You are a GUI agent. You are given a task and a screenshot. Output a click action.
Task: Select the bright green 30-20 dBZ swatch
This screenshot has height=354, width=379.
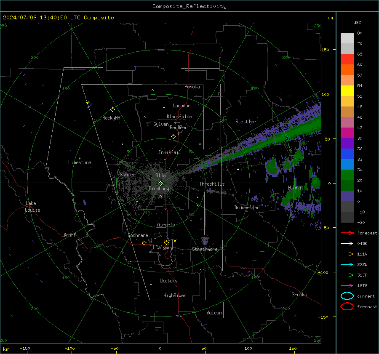[x=347, y=175]
